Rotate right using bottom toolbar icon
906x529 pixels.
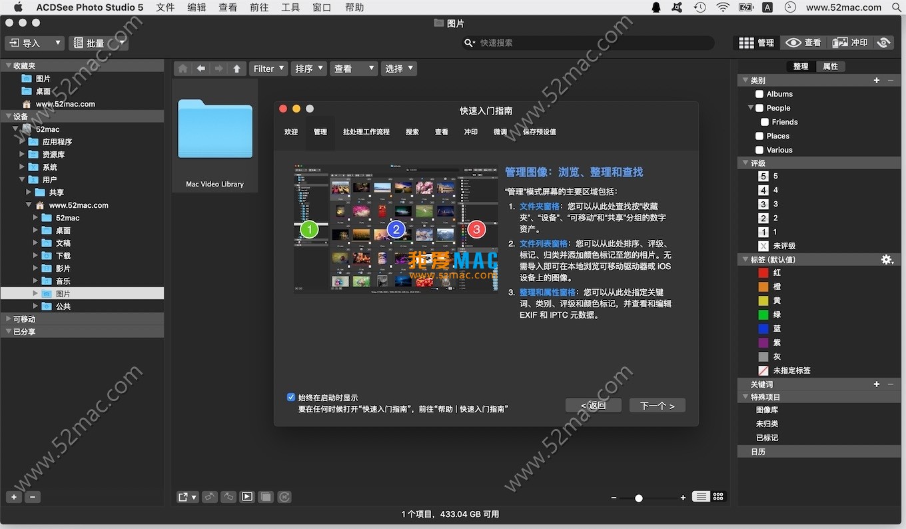click(x=228, y=497)
